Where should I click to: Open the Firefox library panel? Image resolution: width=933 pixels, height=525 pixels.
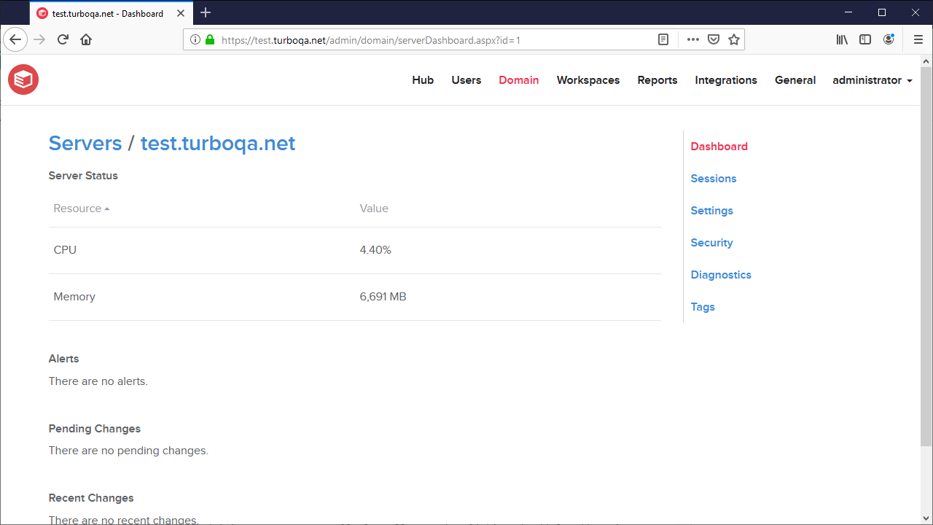point(842,39)
